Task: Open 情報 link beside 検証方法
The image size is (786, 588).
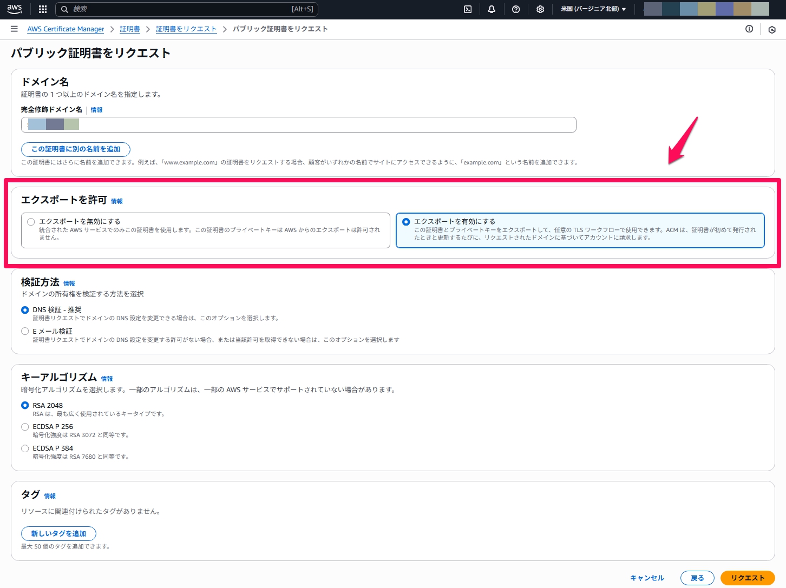Action: point(69,283)
